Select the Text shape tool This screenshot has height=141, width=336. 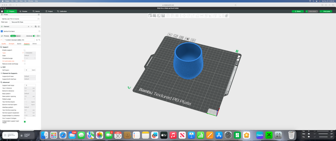(220, 15)
